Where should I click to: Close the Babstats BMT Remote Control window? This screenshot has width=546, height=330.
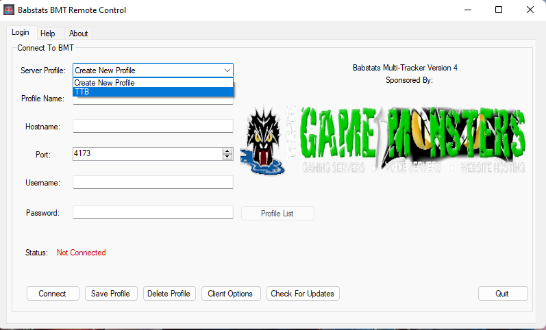pos(530,10)
